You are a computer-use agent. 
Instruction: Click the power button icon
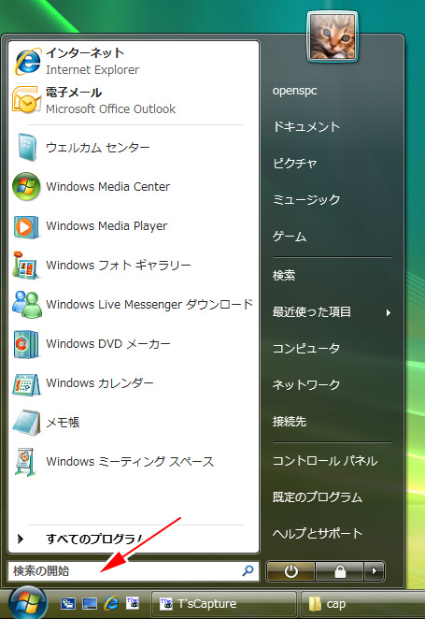290,570
